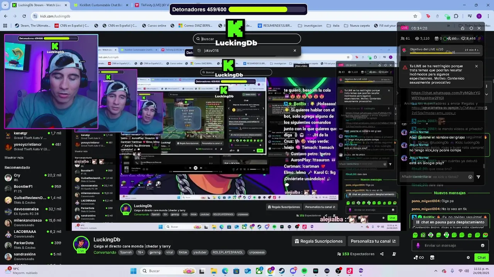Open the milenkanolasco recommended channel
Image resolution: width=494 pixels, height=277 pixels.
(x=33, y=222)
